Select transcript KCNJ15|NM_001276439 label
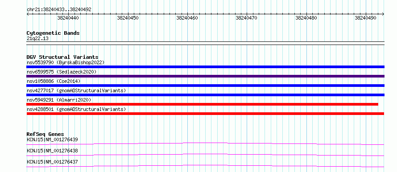 pyautogui.click(x=52, y=139)
